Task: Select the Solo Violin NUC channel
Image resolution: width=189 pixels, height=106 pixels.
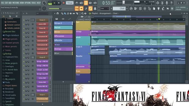Action: pyautogui.click(x=42, y=90)
